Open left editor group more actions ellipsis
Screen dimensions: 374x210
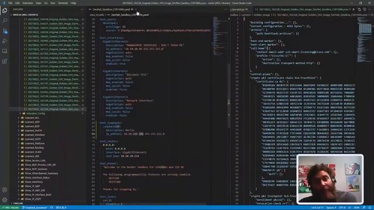(226, 9)
